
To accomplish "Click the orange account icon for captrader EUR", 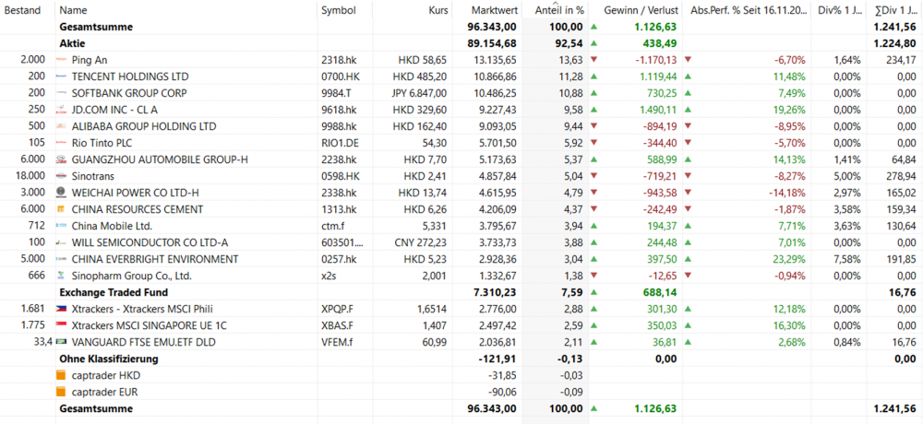I will pyautogui.click(x=62, y=391).
